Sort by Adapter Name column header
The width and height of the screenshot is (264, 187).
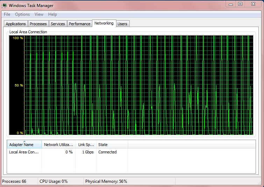[x=24, y=145]
